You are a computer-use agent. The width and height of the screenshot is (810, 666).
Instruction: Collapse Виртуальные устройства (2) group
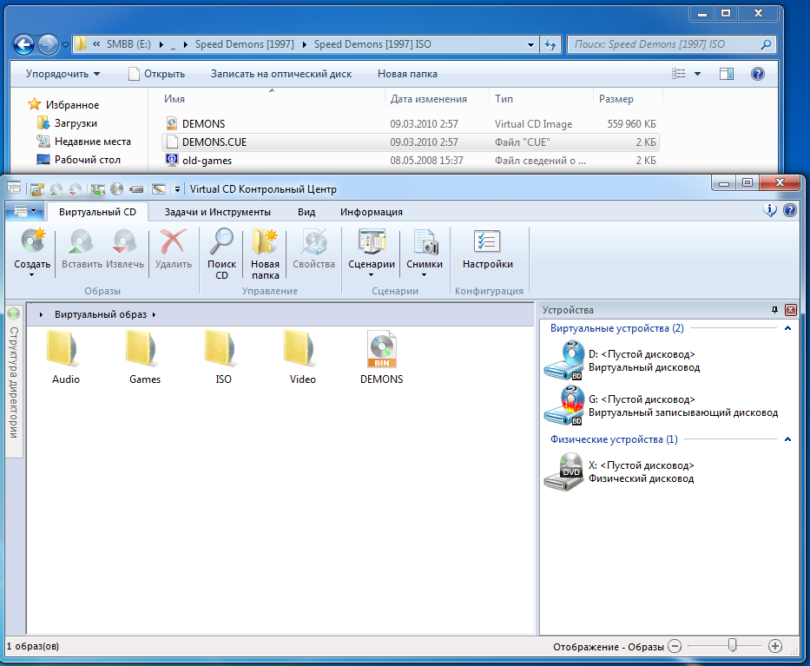tap(787, 328)
